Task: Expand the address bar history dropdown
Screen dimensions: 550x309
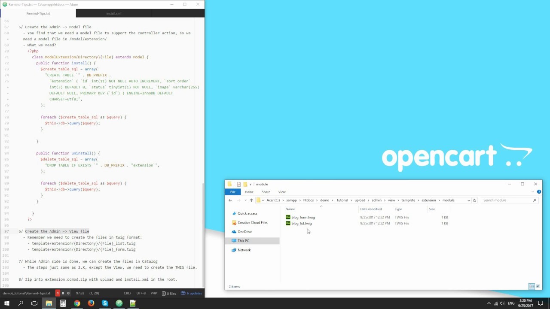Action: point(469,200)
